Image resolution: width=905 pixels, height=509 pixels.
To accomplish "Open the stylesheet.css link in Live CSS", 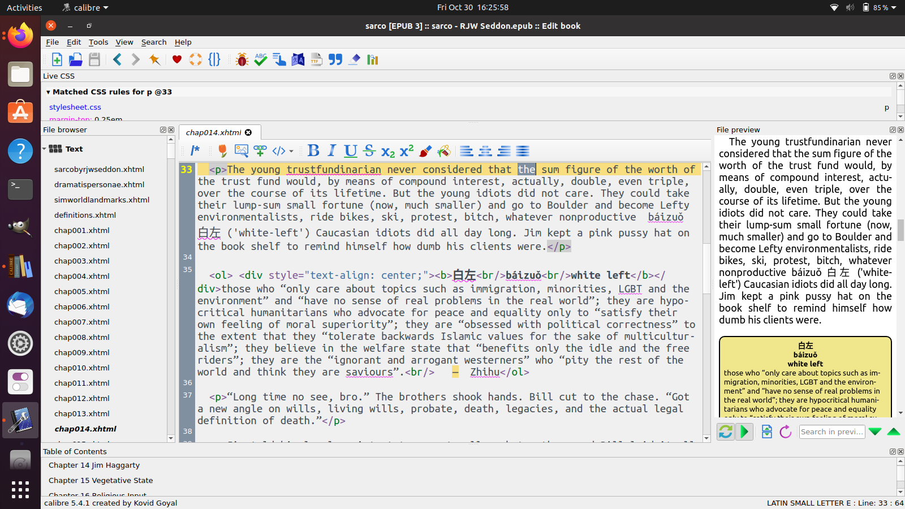I will (x=75, y=107).
